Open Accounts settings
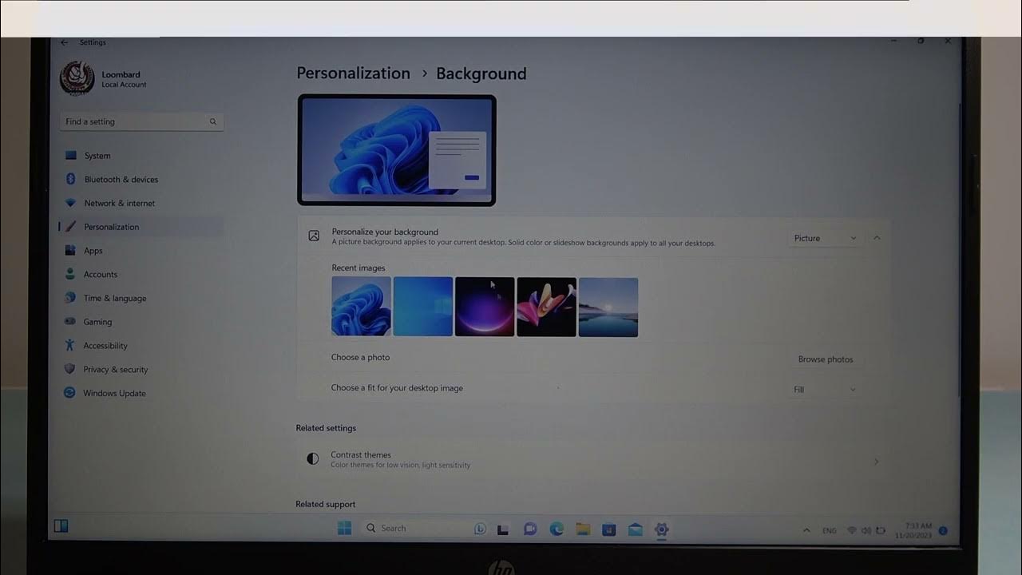The image size is (1022, 575). click(101, 274)
